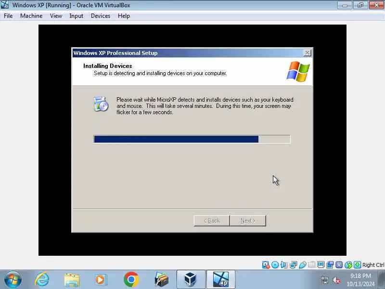Click the recording status icon
Viewport: 385px width, 289px height.
click(330, 264)
